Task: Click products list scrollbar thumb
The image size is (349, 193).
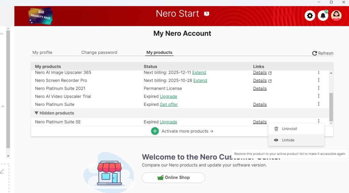Action: pos(331,107)
